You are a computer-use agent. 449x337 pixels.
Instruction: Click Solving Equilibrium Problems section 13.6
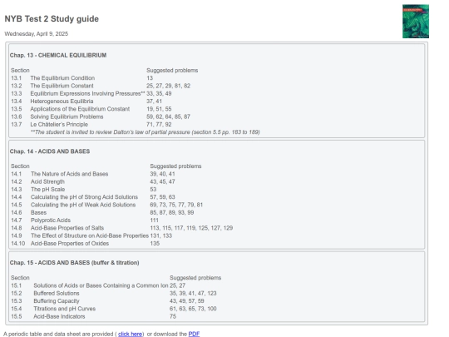tap(67, 116)
